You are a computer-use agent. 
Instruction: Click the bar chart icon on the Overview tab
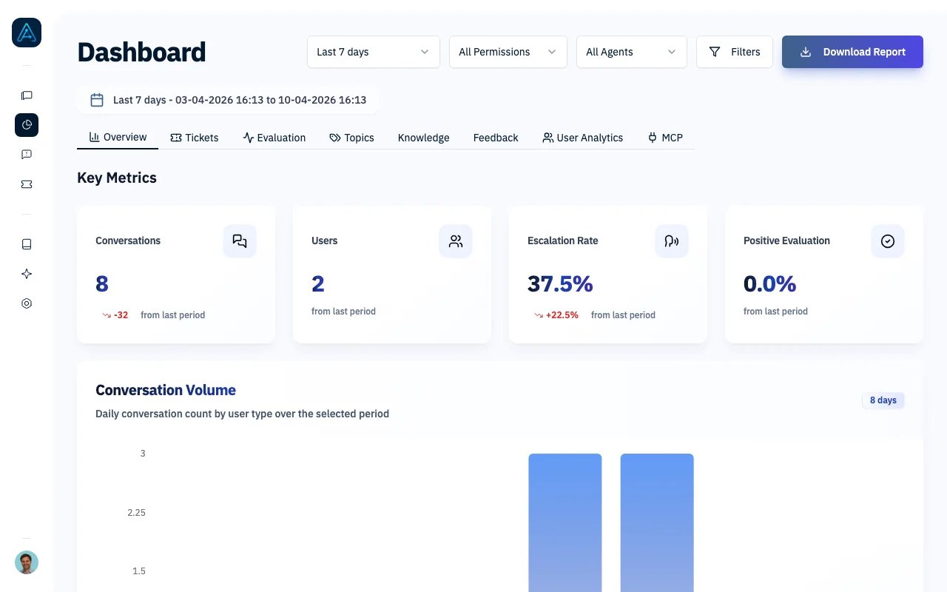tap(95, 137)
